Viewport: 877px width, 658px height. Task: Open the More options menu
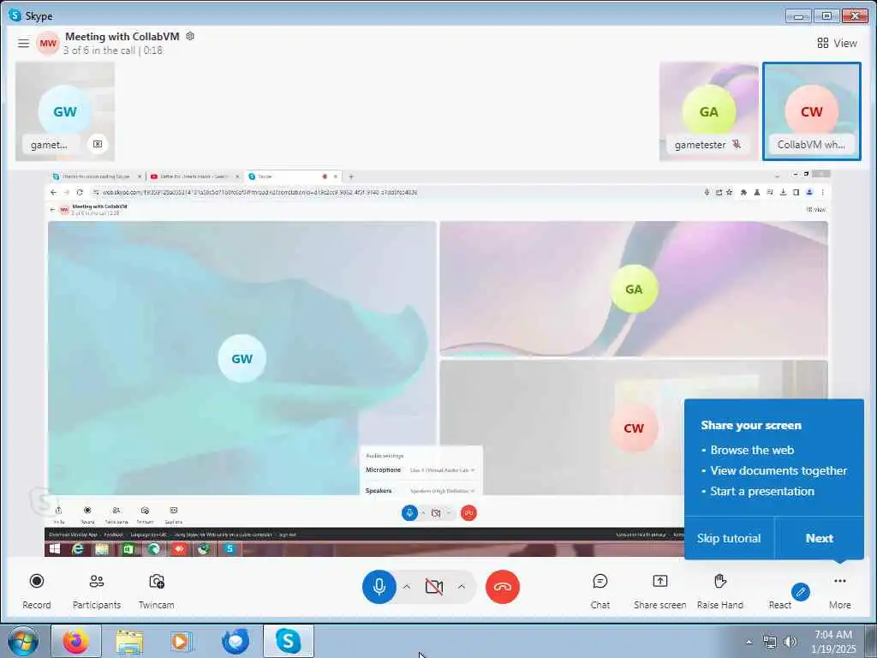839,590
